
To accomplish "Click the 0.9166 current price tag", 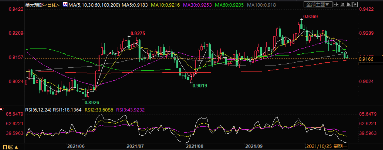I will 367,59.
